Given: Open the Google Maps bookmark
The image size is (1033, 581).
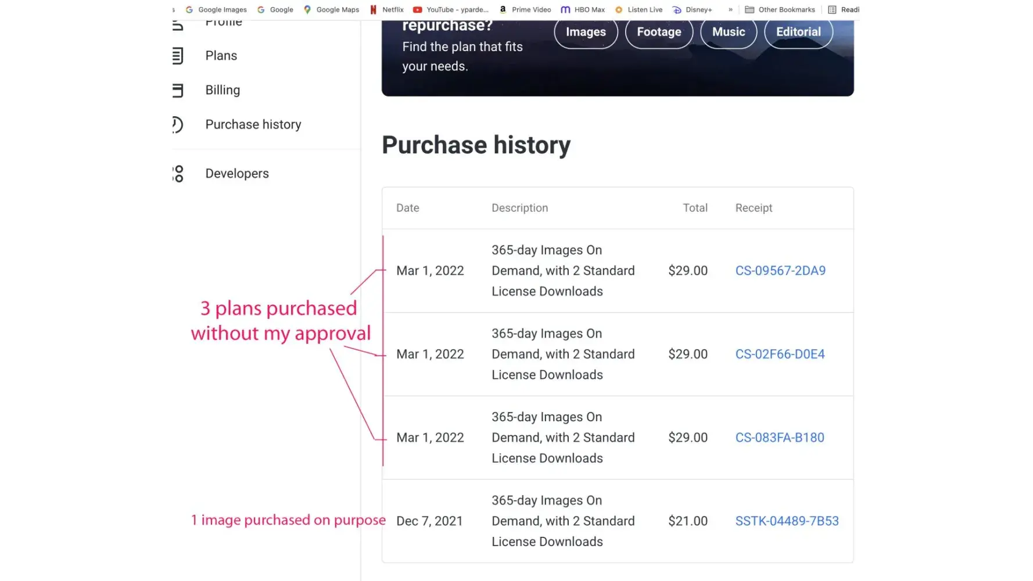Looking at the screenshot, I should pyautogui.click(x=331, y=10).
